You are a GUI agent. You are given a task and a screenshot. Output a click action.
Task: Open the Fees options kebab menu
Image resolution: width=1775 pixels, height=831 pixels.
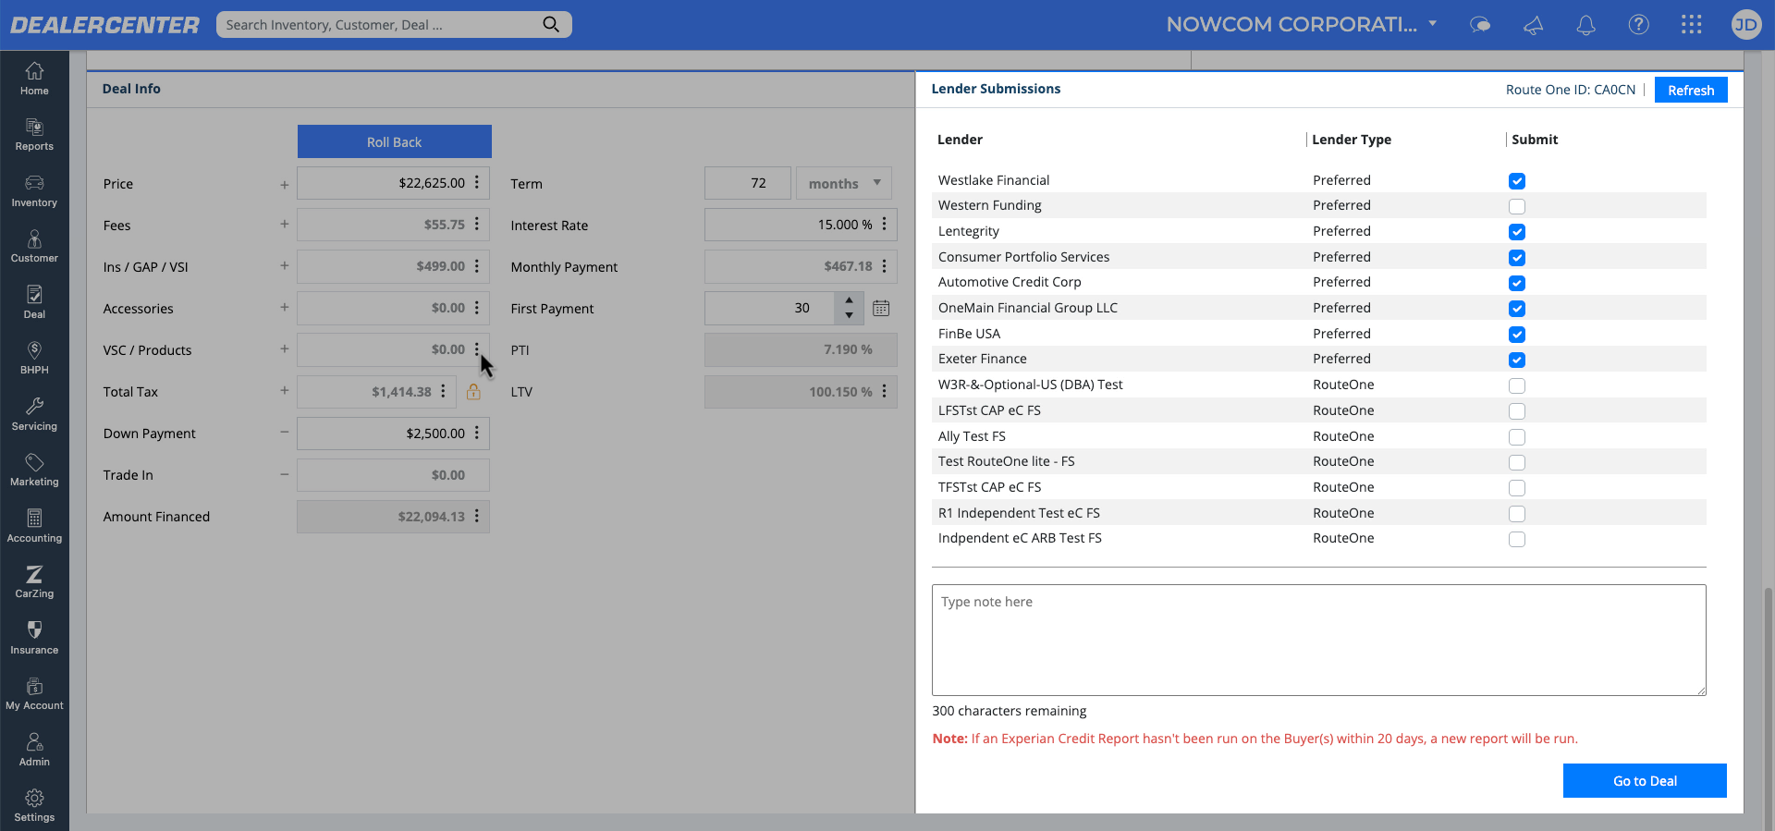pos(477,225)
